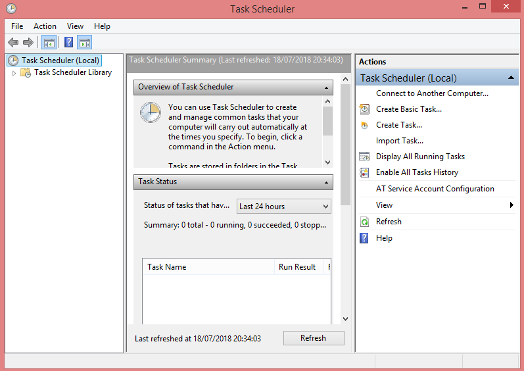Image resolution: width=524 pixels, height=371 pixels.
Task: Click the Overview text scroll up arrow
Action: pyautogui.click(x=327, y=101)
